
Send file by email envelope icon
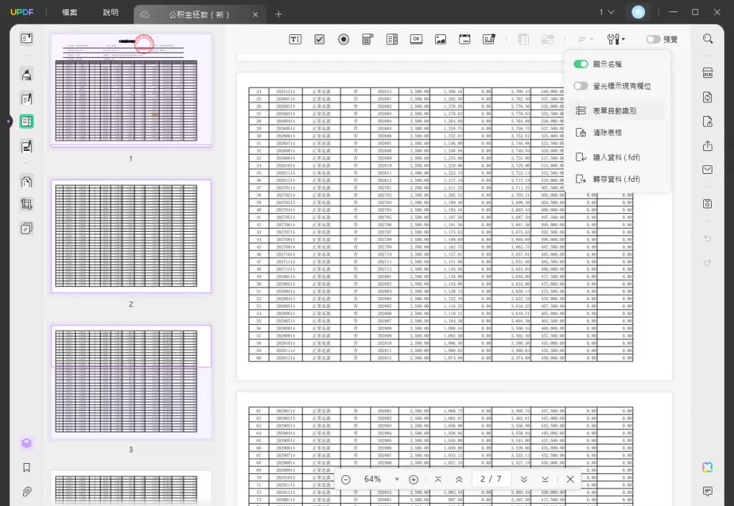(x=707, y=170)
